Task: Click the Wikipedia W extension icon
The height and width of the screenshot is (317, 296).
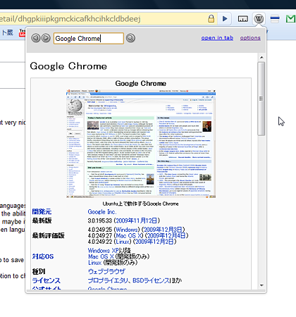Action: 259,18
